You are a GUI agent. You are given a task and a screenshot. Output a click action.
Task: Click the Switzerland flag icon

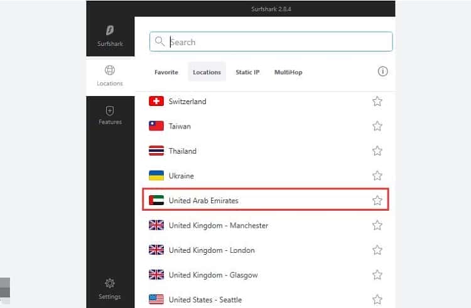156,101
